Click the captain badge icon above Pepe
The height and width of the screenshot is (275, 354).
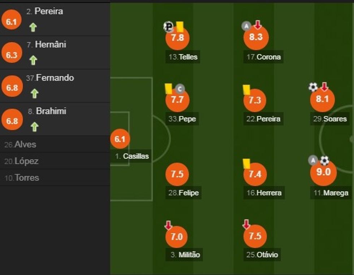pos(180,88)
